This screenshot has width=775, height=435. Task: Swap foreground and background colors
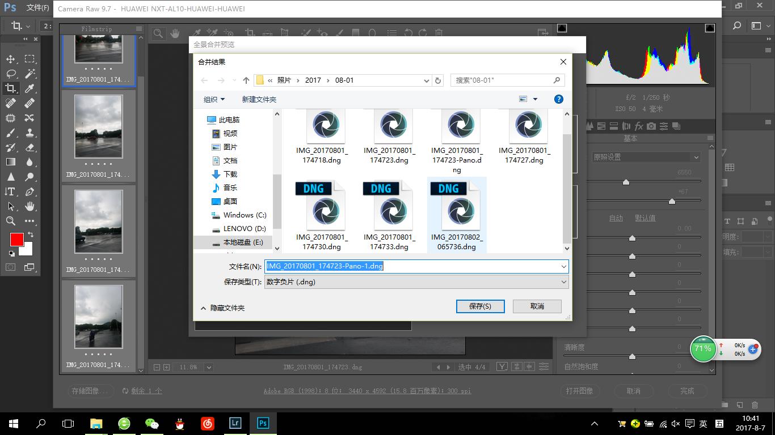click(31, 234)
